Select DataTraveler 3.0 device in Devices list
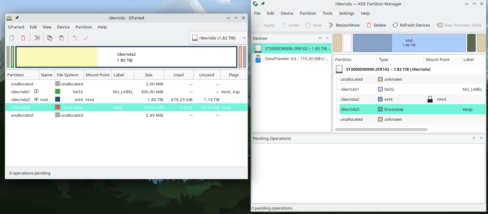Viewport: 488px width, 214px height. 292,59
